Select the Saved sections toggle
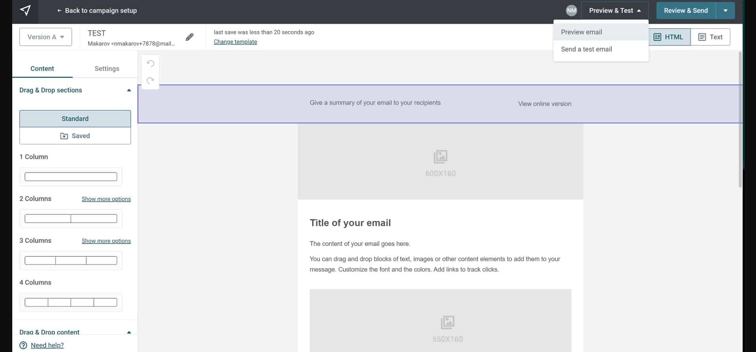Screen dimensions: 756x352 pyautogui.click(x=75, y=136)
